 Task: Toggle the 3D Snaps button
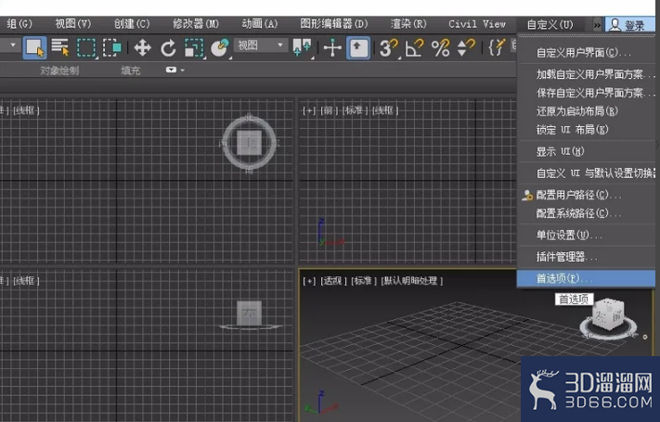389,47
